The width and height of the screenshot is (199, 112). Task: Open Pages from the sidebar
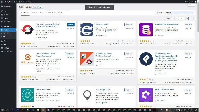(x=4, y=18)
